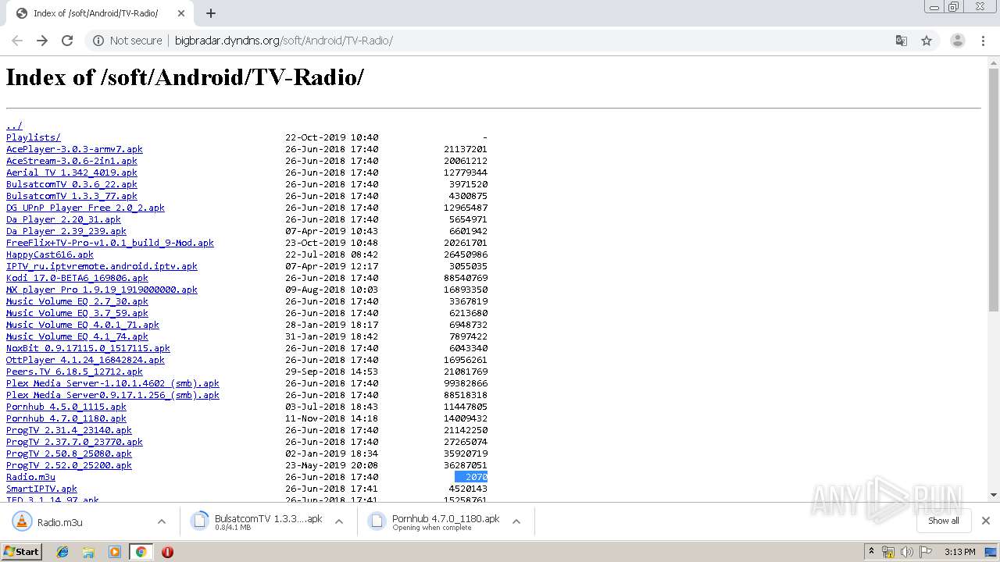Download Music_Volume_EQ_4.1_74.apk

pos(77,336)
